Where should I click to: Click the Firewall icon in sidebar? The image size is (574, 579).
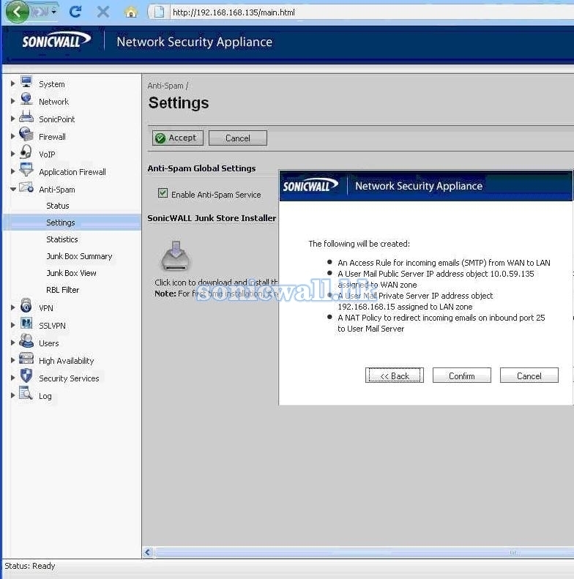26,134
